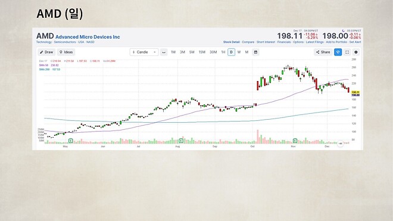
Task: Click the chart scale icon beside Candle
Action: [x=164, y=52]
